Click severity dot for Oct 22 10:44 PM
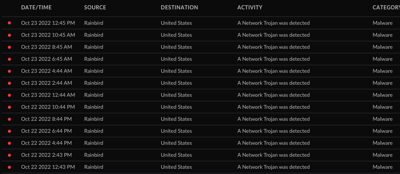The width and height of the screenshot is (400, 174). click(9, 107)
